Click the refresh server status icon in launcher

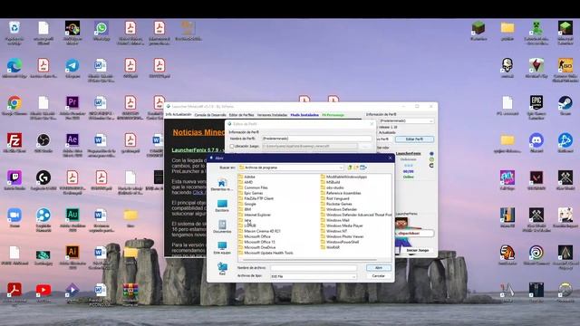pyautogui.click(x=431, y=165)
